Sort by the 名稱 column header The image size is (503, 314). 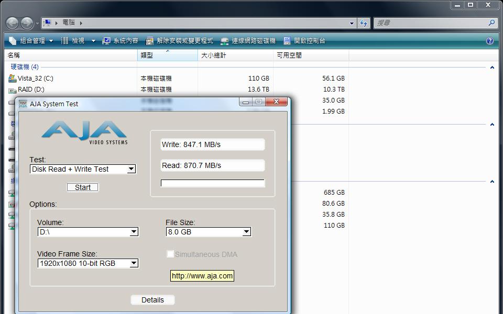coord(71,55)
